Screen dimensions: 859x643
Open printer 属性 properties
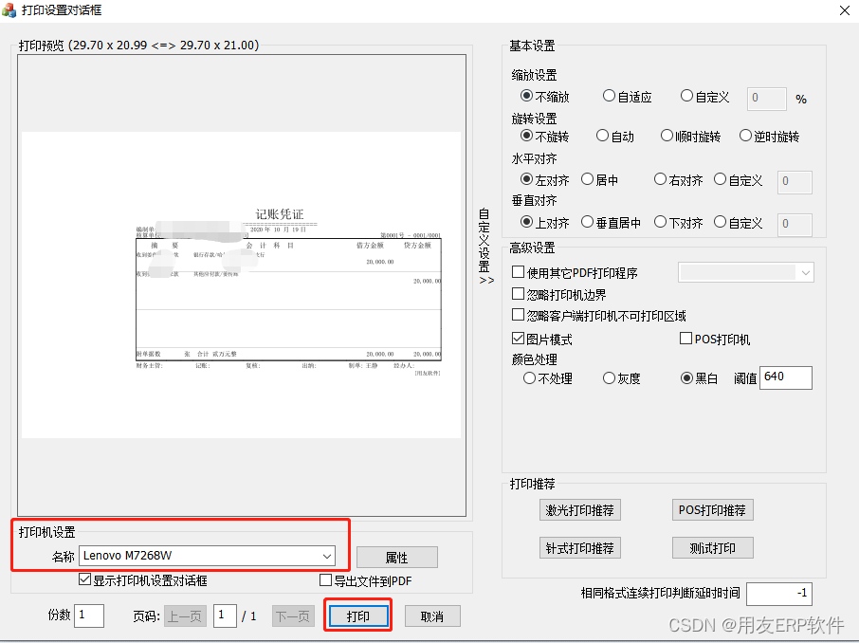click(x=397, y=558)
